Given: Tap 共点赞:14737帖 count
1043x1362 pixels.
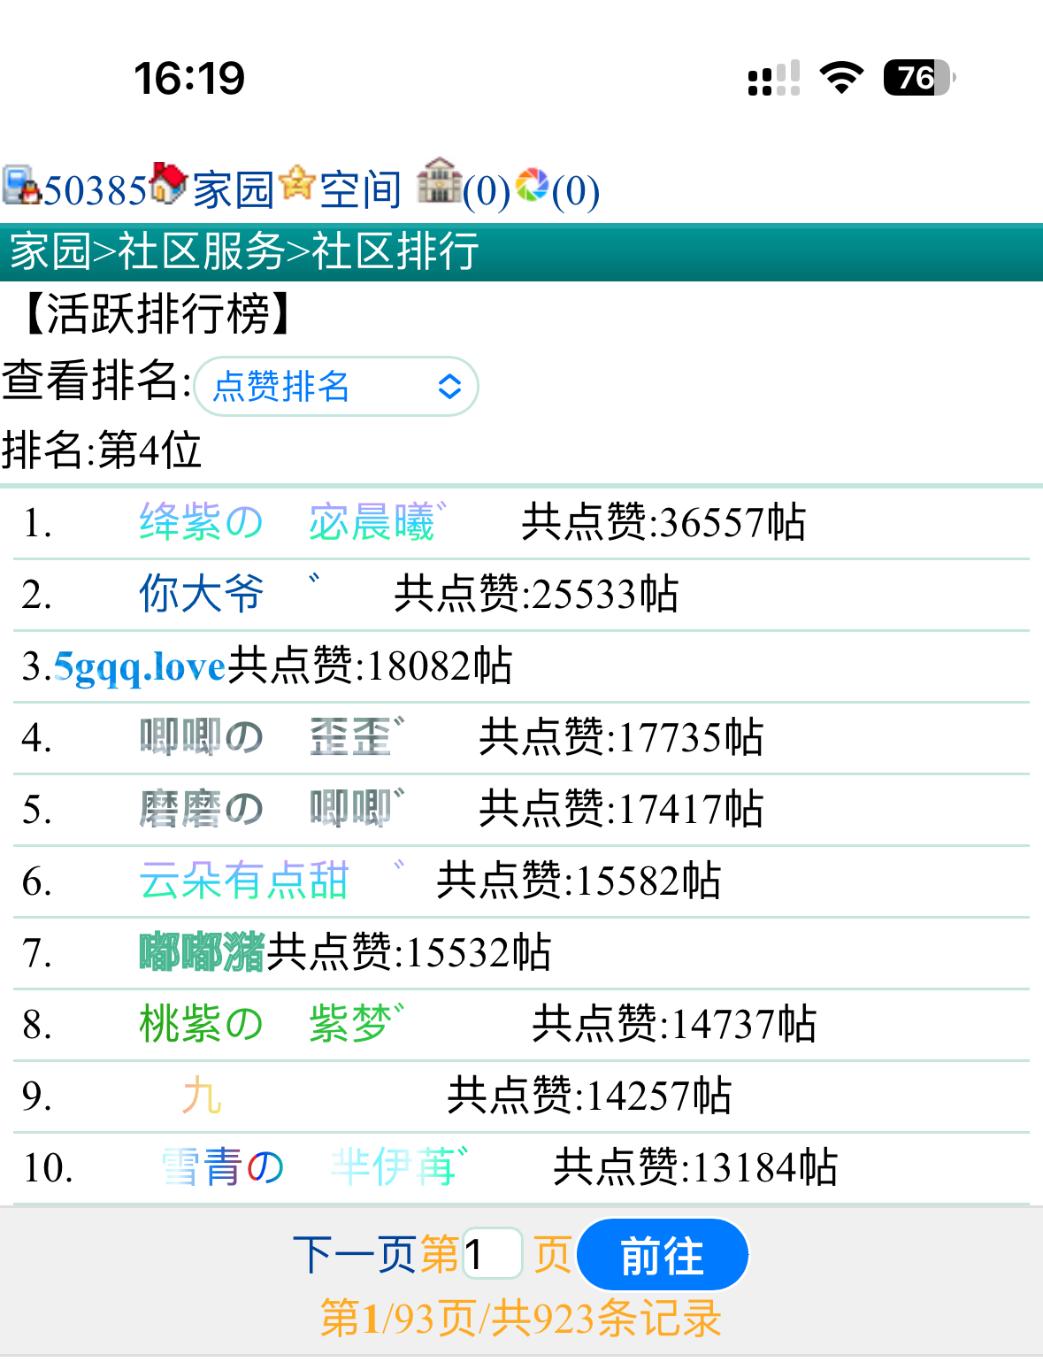Looking at the screenshot, I should click(x=674, y=1024).
